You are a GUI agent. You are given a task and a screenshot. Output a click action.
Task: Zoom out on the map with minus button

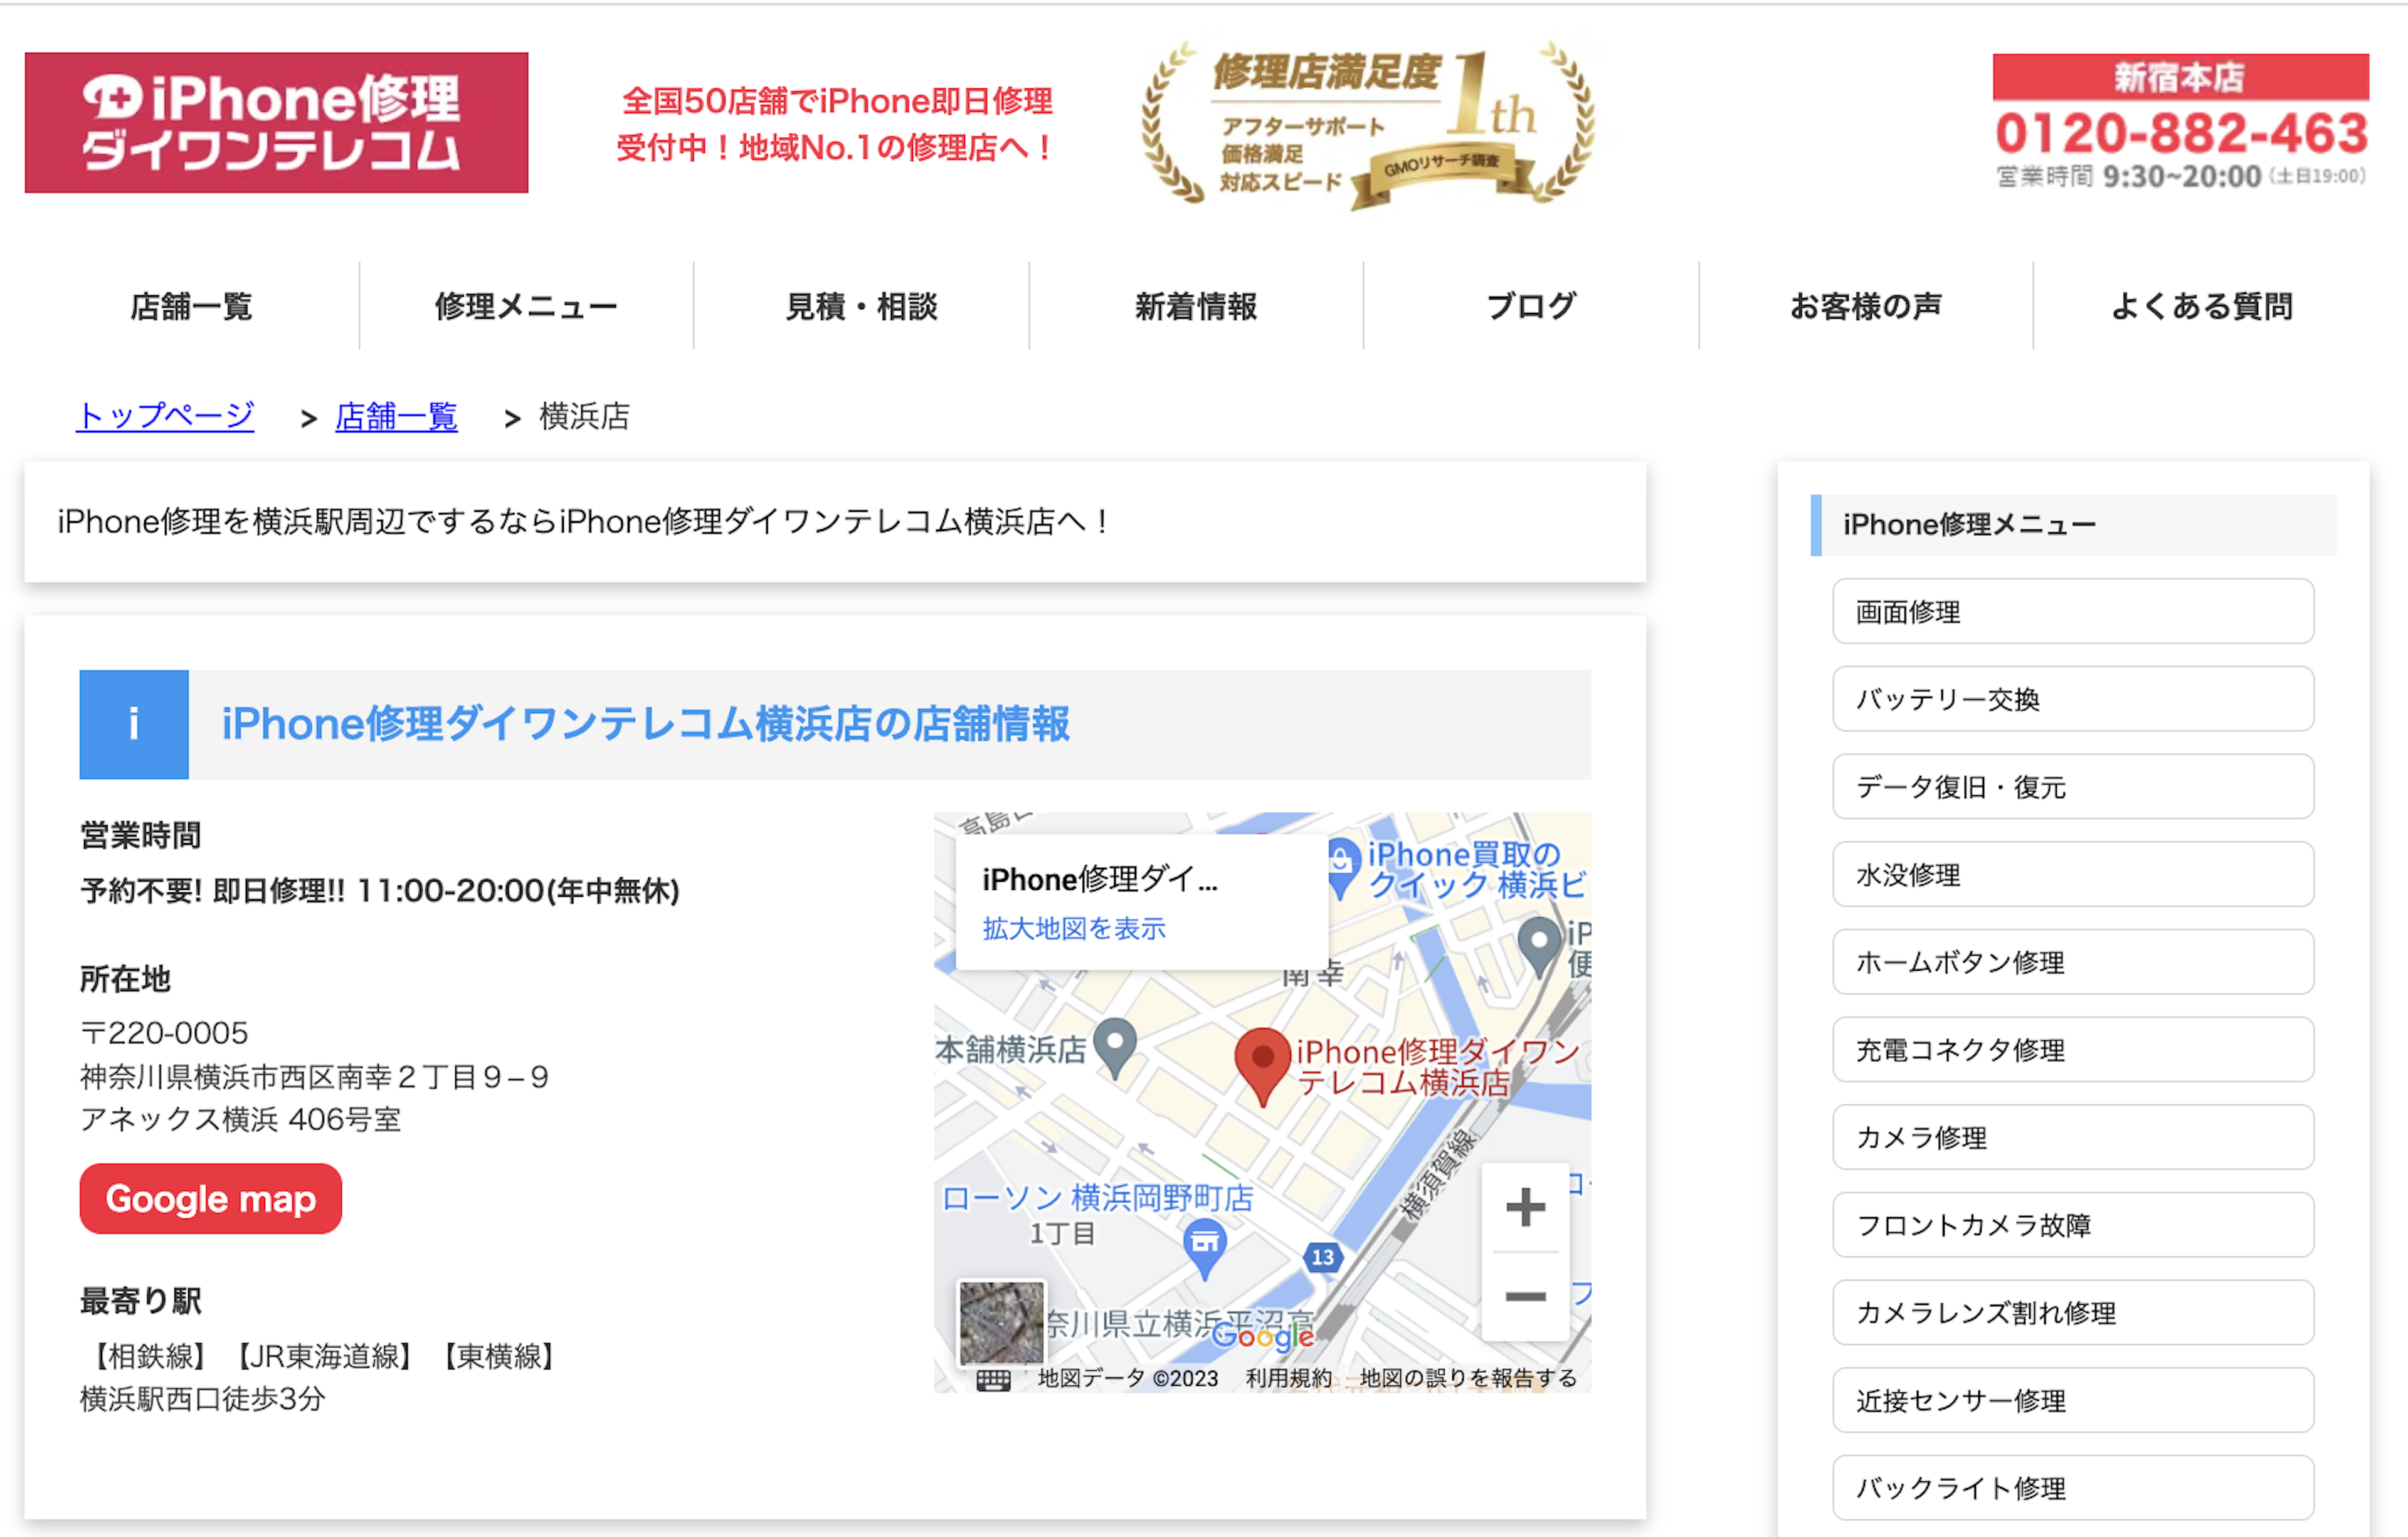point(1525,1297)
